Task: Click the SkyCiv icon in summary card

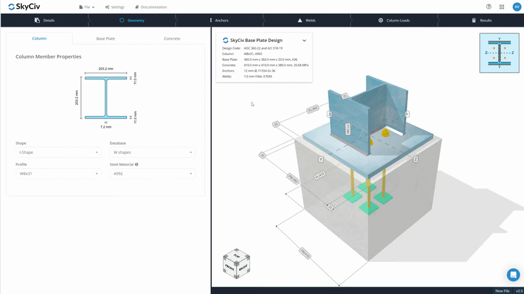Action: tap(225, 41)
